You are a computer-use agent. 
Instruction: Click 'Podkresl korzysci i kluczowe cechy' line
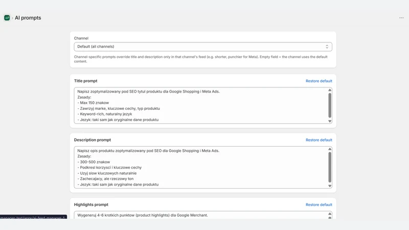(x=109, y=168)
